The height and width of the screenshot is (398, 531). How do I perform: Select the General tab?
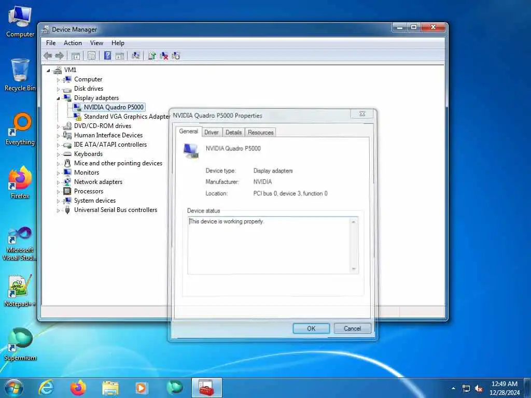click(189, 131)
